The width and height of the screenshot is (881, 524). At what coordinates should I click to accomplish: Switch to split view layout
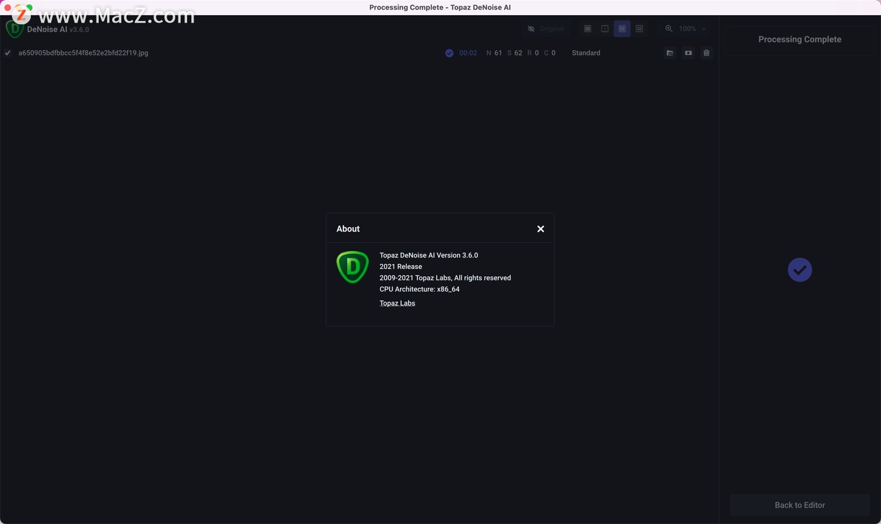605,29
